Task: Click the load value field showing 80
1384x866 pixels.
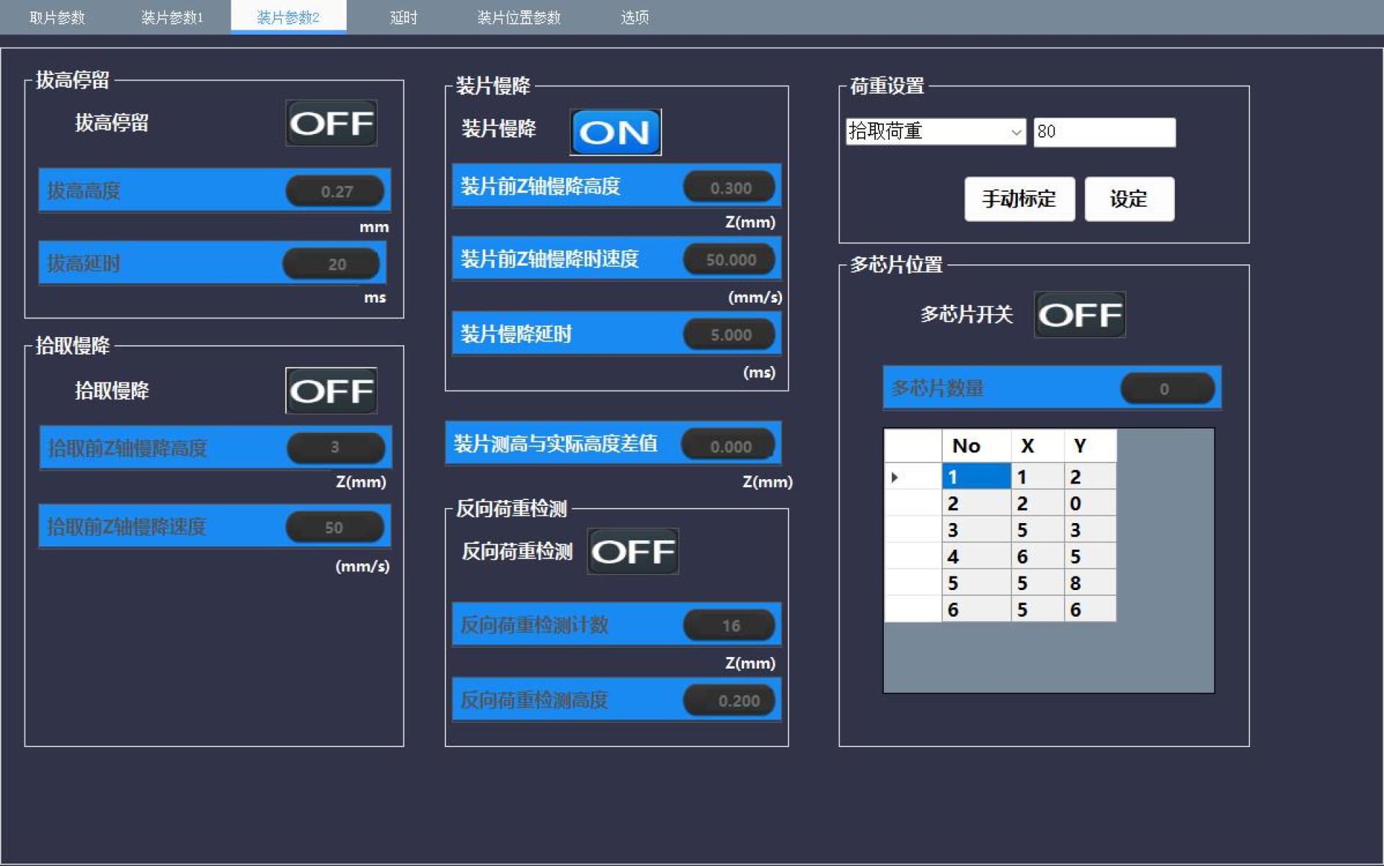Action: tap(1104, 132)
